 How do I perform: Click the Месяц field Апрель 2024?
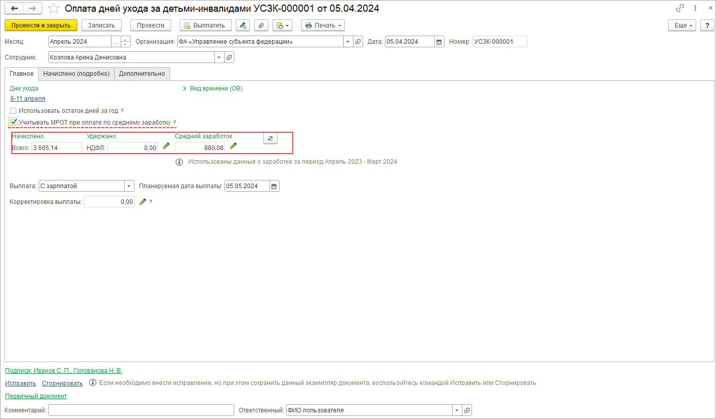point(79,42)
